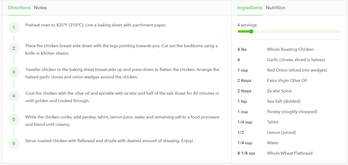Click the servings slider handle
This screenshot has width=348, height=165.
pos(251,31)
